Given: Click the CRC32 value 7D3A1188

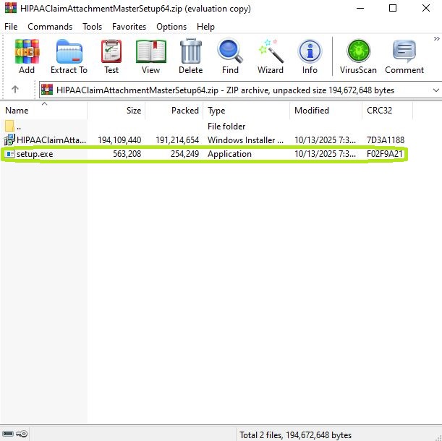Looking at the screenshot, I should (386, 140).
